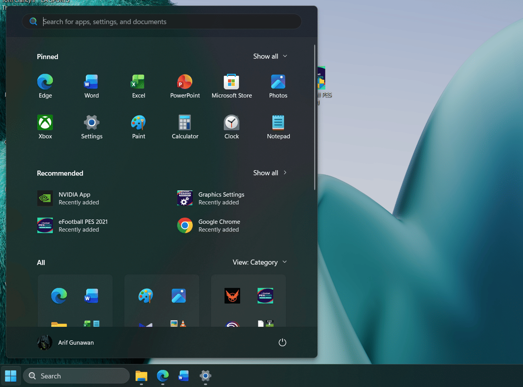Open the View: Category dropdown
The width and height of the screenshot is (523, 387).
[260, 262]
